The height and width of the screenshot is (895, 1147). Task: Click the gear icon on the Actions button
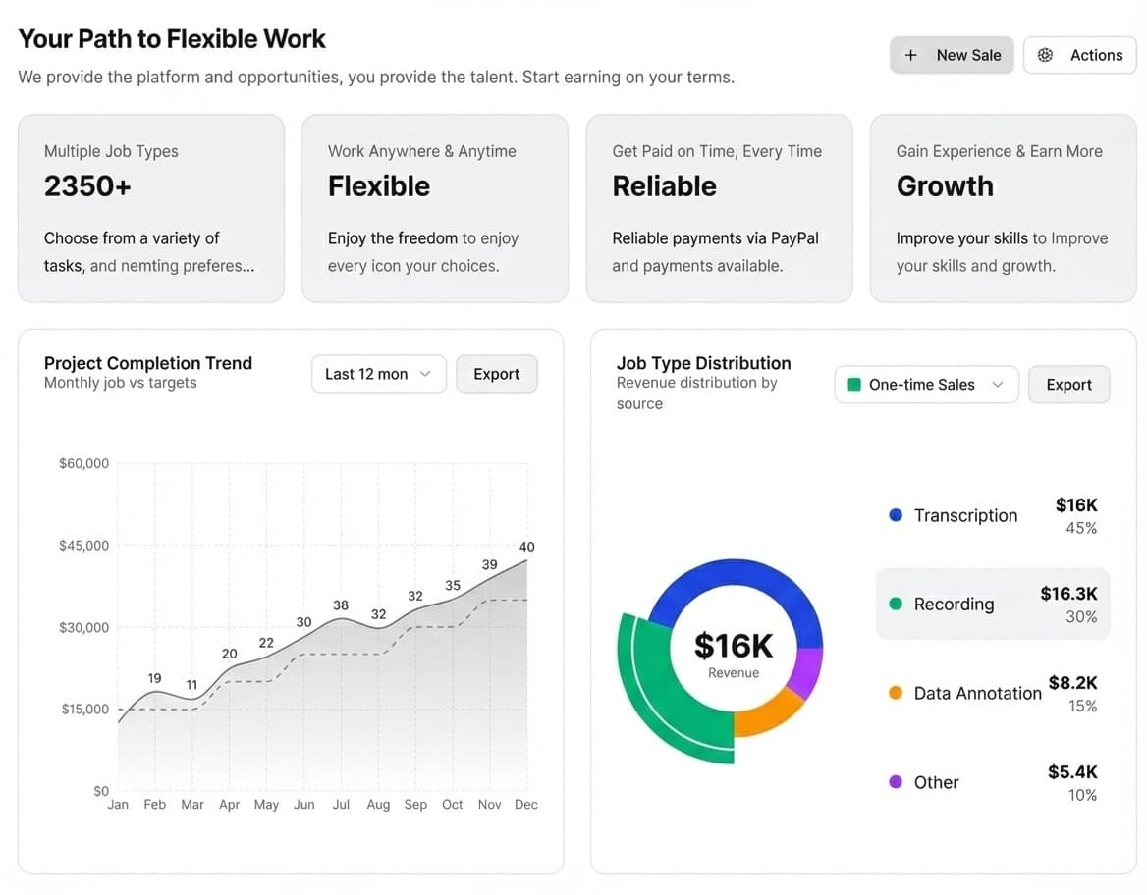click(x=1046, y=55)
